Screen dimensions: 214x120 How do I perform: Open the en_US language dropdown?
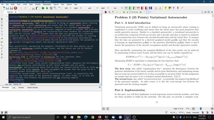pos(173,113)
